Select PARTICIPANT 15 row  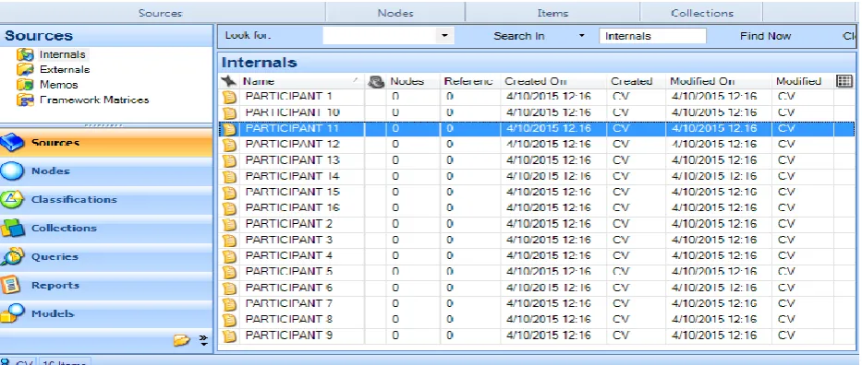click(x=537, y=193)
